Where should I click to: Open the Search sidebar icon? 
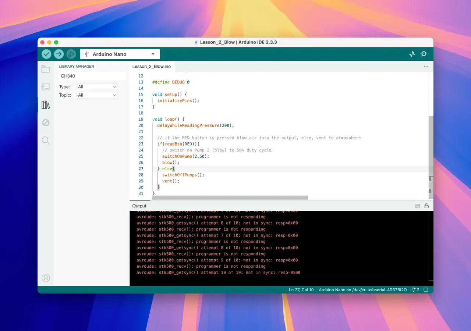46,140
